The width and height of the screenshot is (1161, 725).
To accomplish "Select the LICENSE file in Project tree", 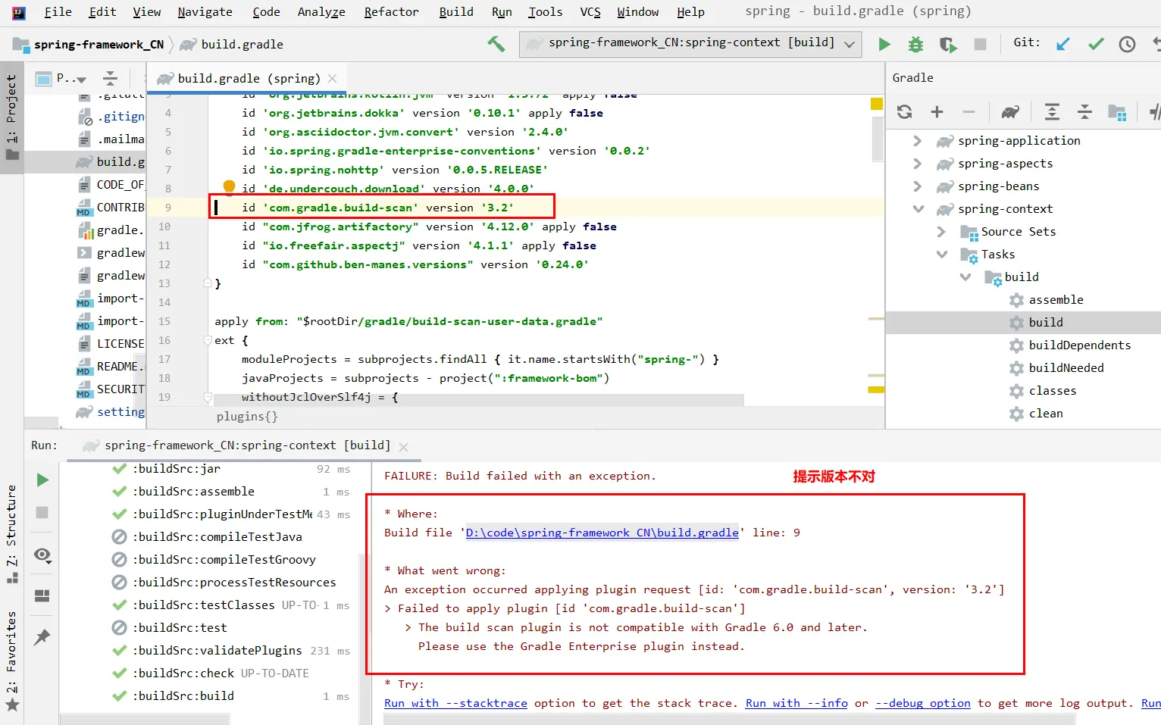I will tap(111, 344).
